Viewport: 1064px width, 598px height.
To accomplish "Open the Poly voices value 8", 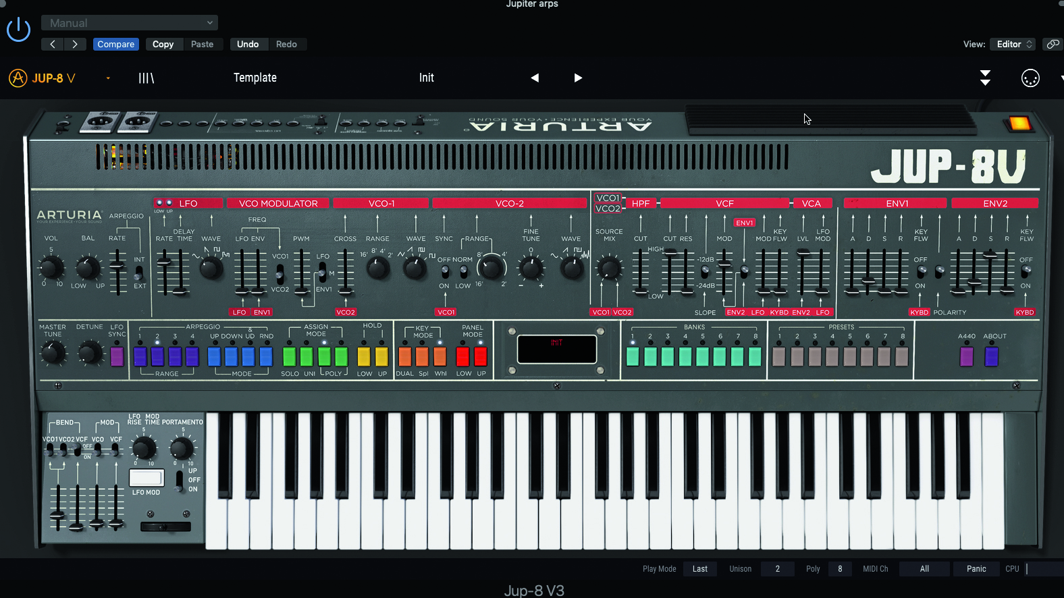I will point(840,569).
